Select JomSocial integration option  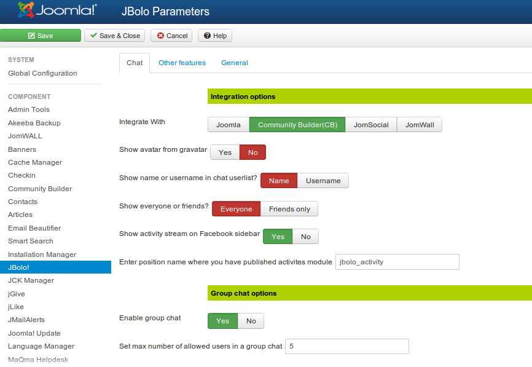371,125
